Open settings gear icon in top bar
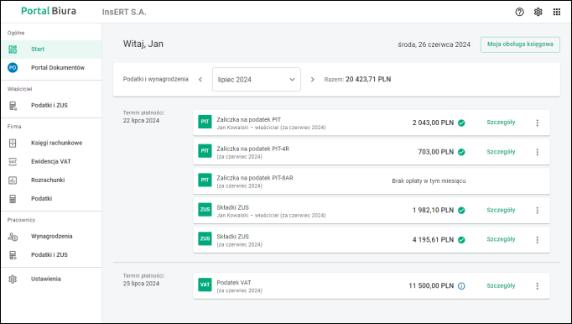The width and height of the screenshot is (572, 324). [x=538, y=12]
